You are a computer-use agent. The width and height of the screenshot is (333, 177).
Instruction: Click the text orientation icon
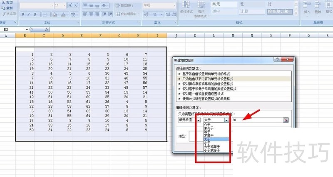pyautogui.click(x=105, y=5)
